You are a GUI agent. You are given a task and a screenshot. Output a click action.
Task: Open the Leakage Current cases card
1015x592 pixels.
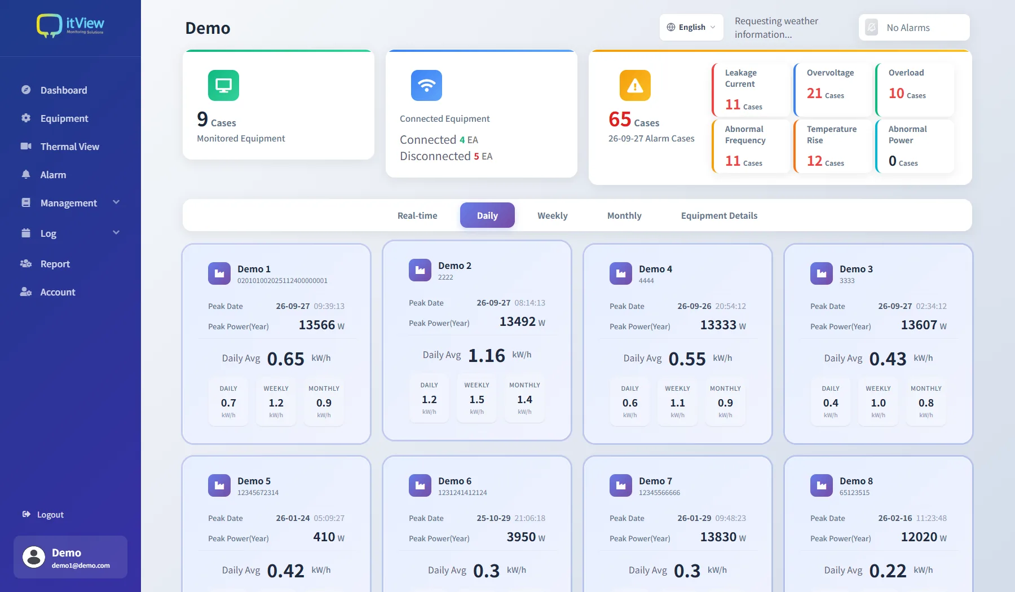point(751,90)
